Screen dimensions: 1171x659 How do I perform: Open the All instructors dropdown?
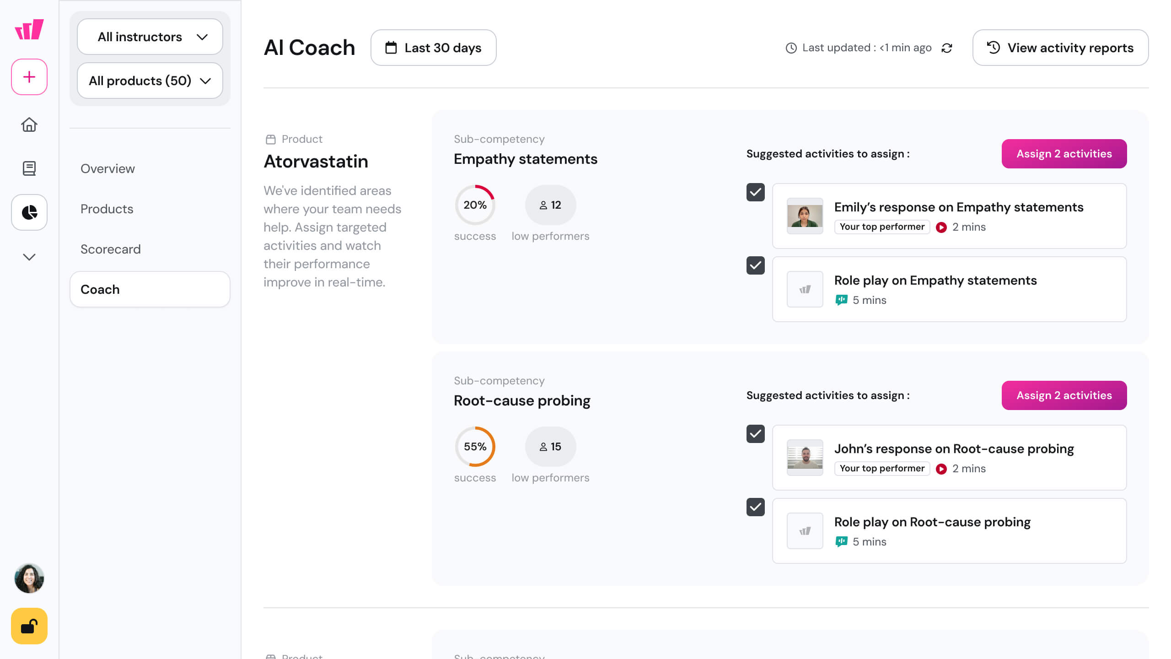150,37
